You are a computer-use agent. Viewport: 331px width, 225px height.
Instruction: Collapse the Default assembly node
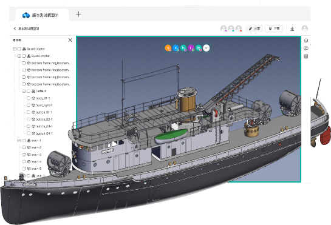point(24,91)
